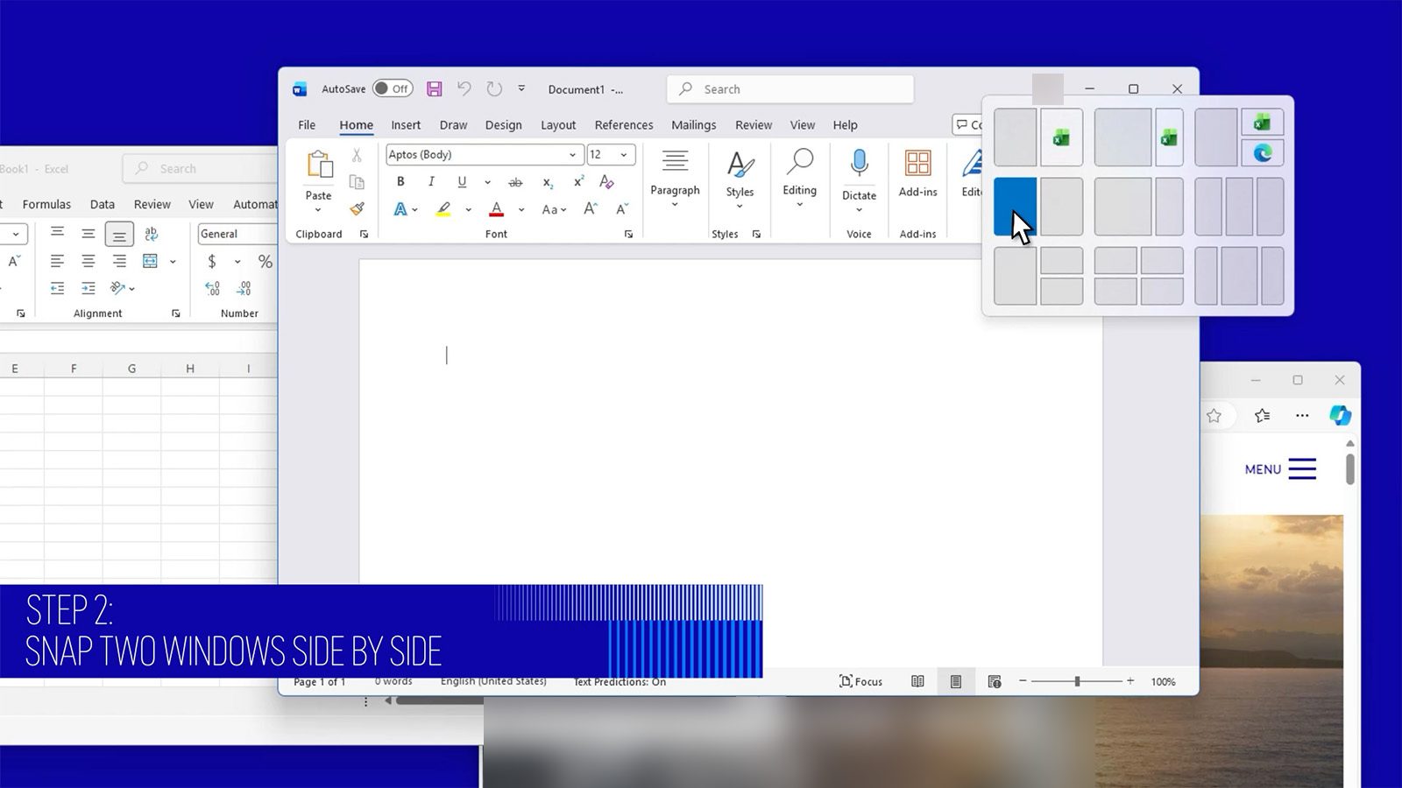Toggle Superscript formatting
The width and height of the screenshot is (1402, 788).
pyautogui.click(x=578, y=181)
